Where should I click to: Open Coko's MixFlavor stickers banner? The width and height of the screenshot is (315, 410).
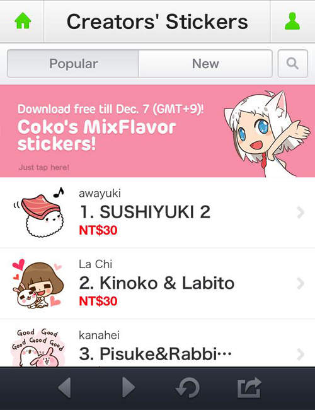pyautogui.click(x=157, y=131)
